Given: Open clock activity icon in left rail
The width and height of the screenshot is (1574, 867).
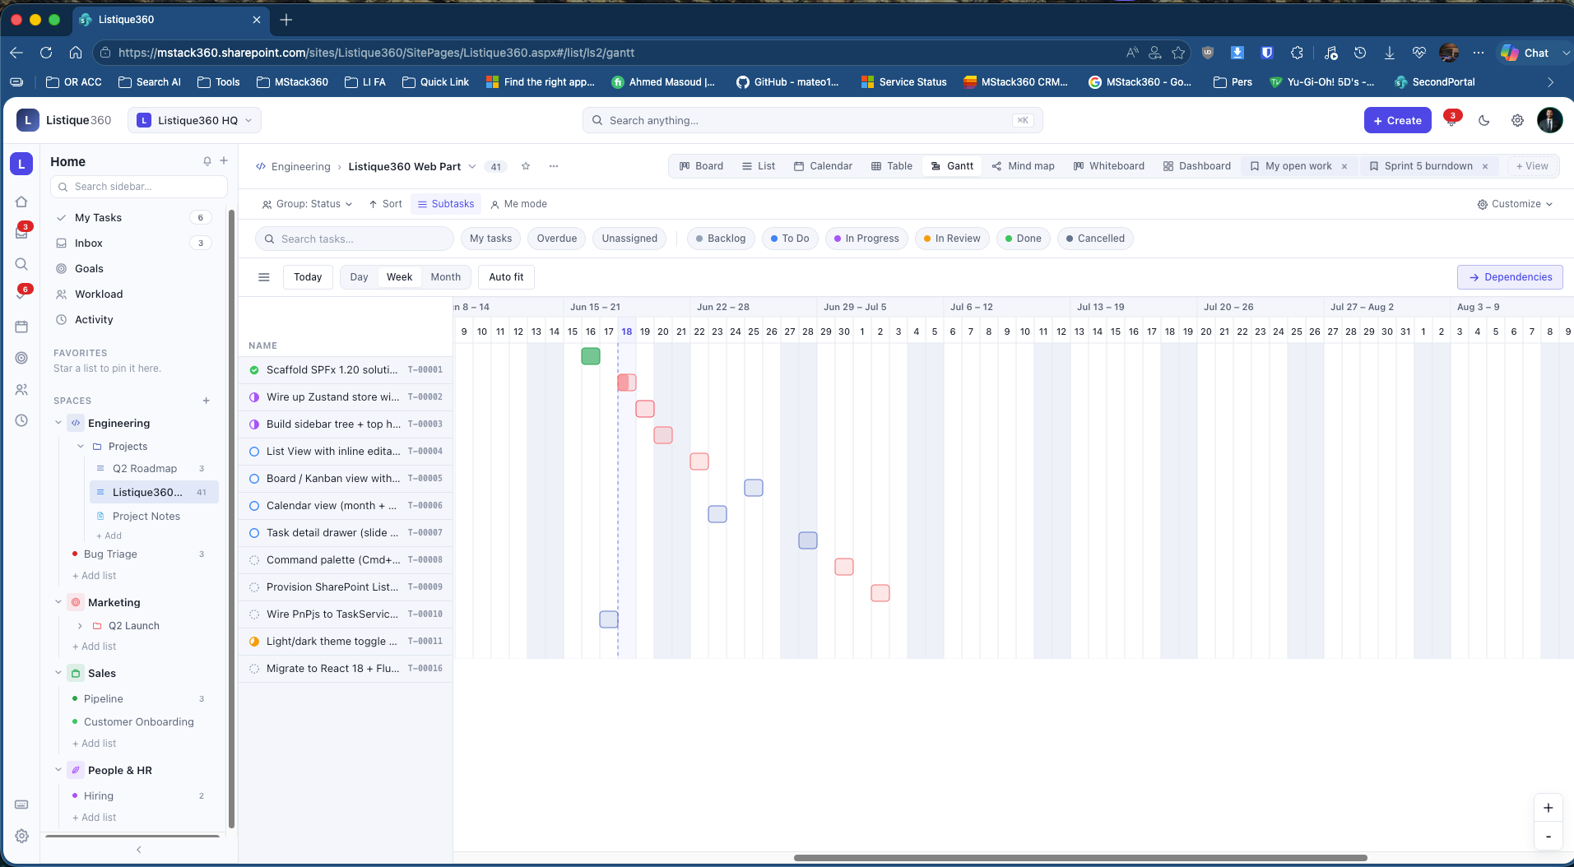Looking at the screenshot, I should [x=21, y=420].
